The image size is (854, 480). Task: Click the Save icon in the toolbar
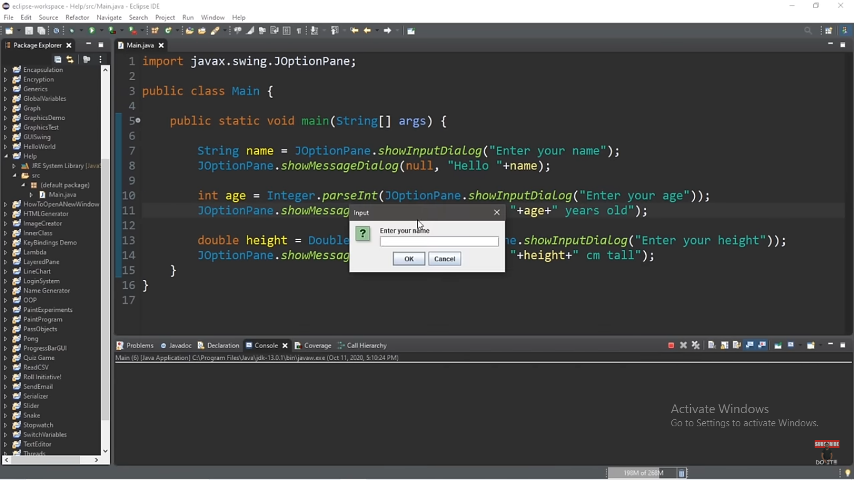(x=29, y=31)
